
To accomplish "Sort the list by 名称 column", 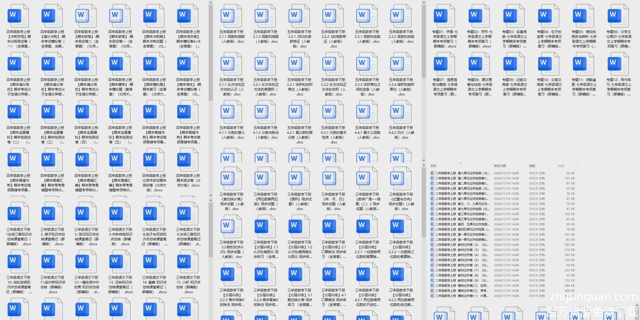I will pyautogui.click(x=434, y=166).
